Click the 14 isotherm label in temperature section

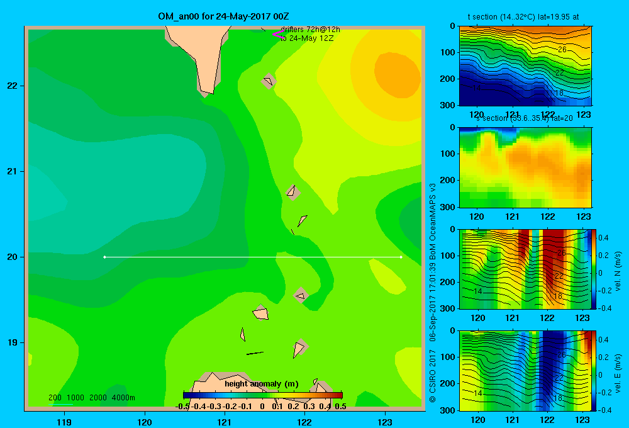(477, 87)
